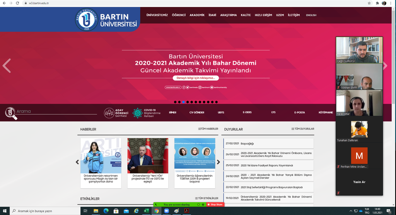Image resolution: width=396 pixels, height=215 pixels.
Task: Open COVID-19 Bilgilendirme Rehberi icon
Action: click(137, 113)
